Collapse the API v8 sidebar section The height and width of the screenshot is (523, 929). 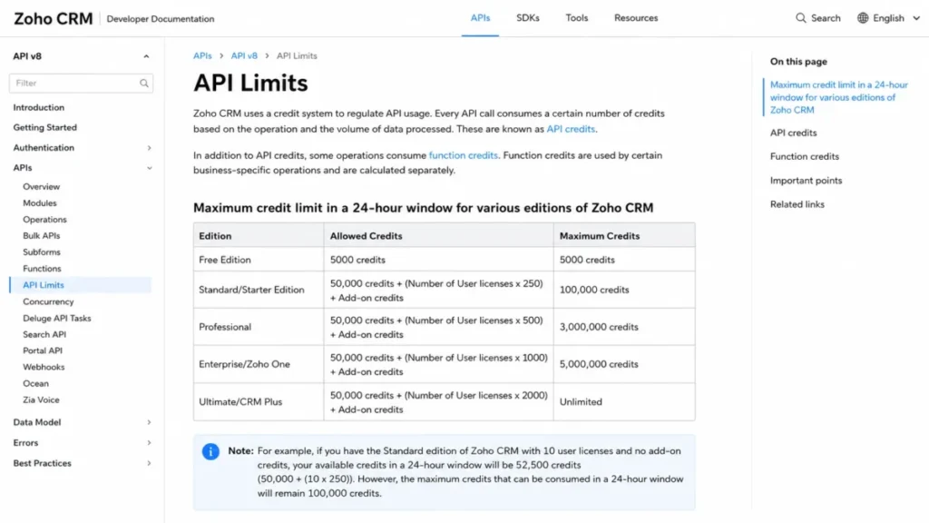click(x=146, y=56)
